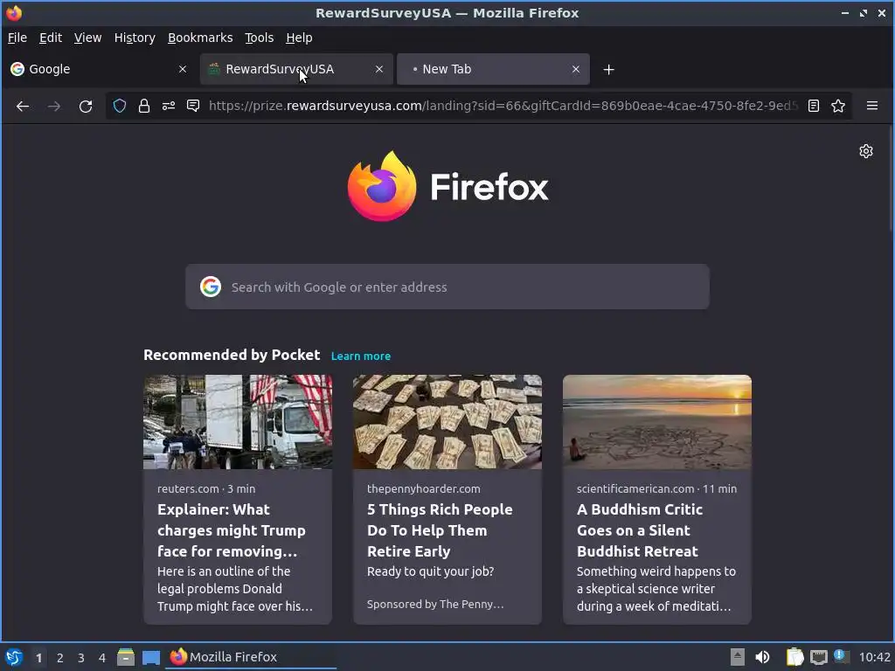This screenshot has height=671, width=895.
Task: Open the View menu
Action: point(88,38)
